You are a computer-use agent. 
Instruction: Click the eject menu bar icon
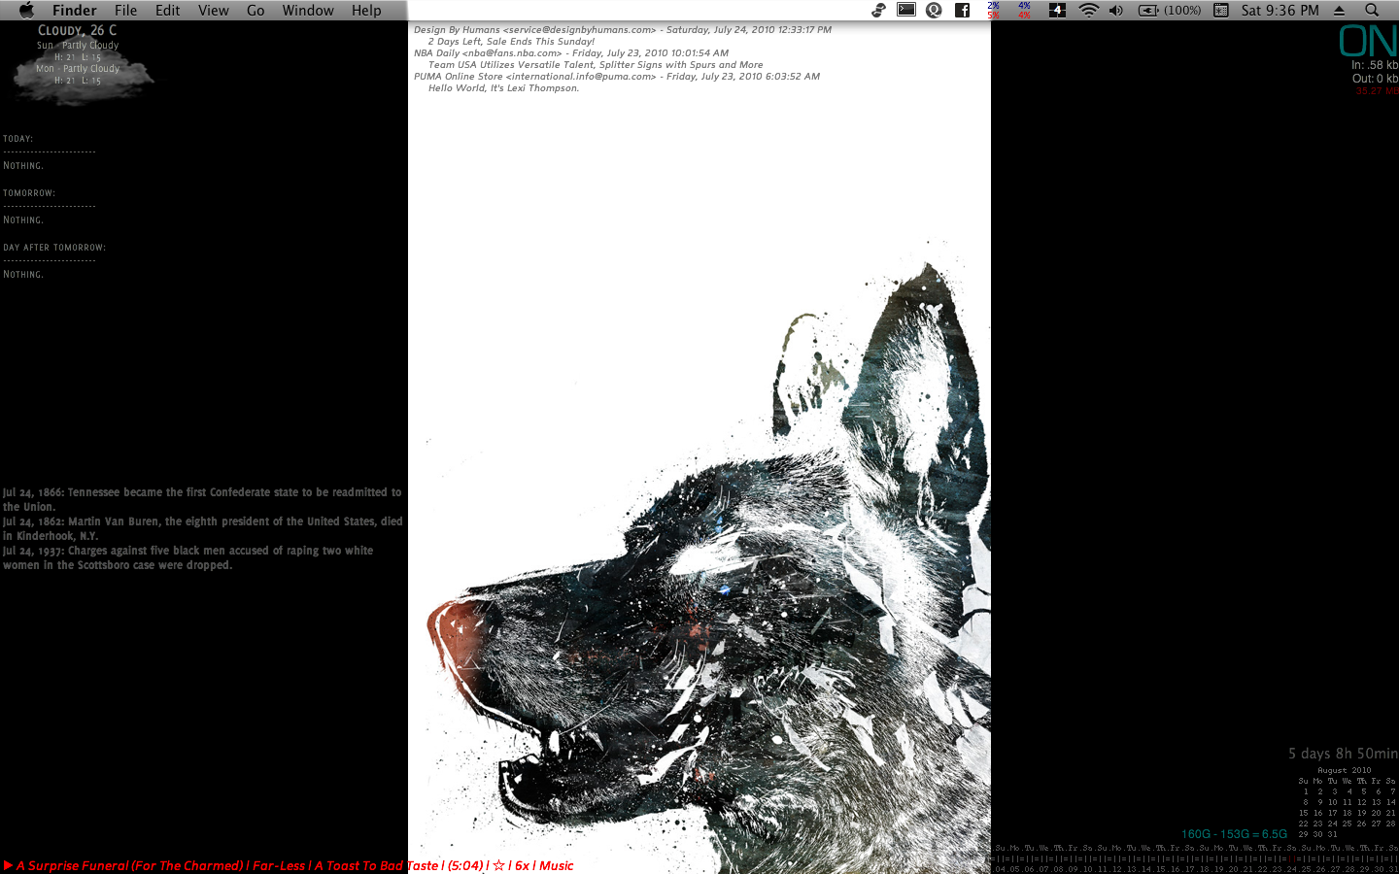[1339, 10]
